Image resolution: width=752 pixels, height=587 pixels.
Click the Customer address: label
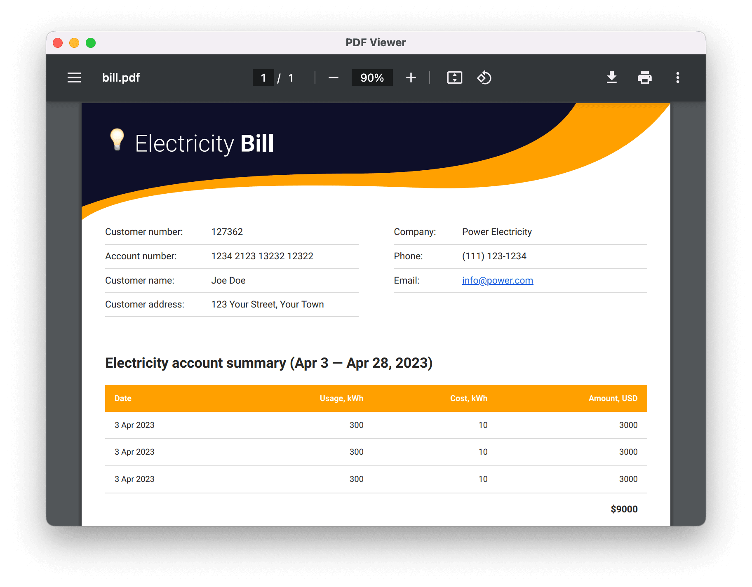[x=145, y=304]
